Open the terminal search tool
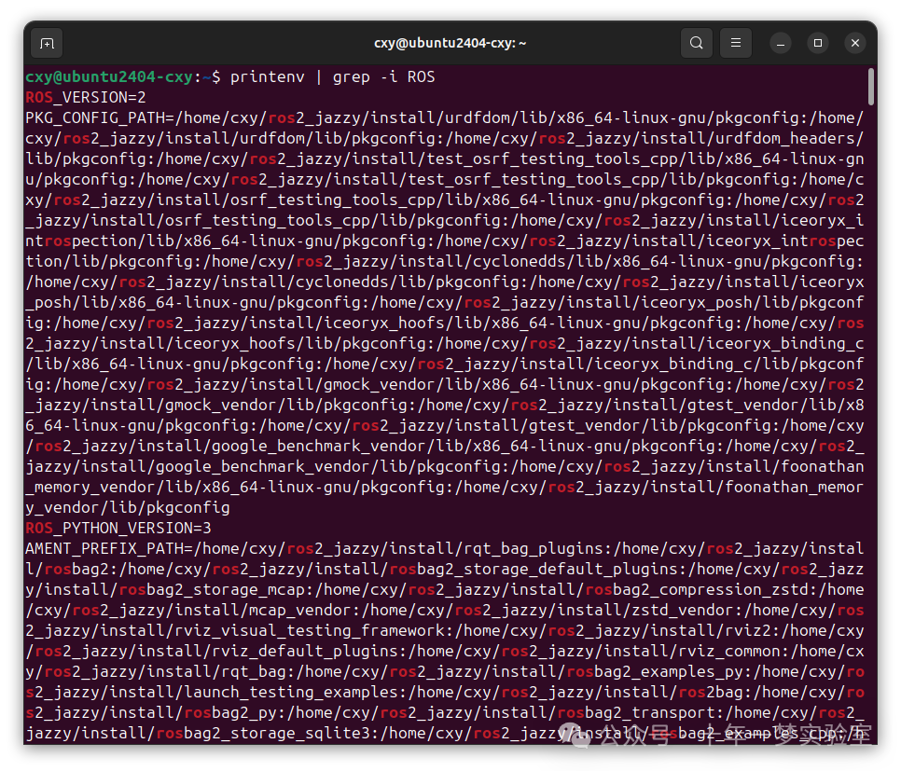 point(697,43)
